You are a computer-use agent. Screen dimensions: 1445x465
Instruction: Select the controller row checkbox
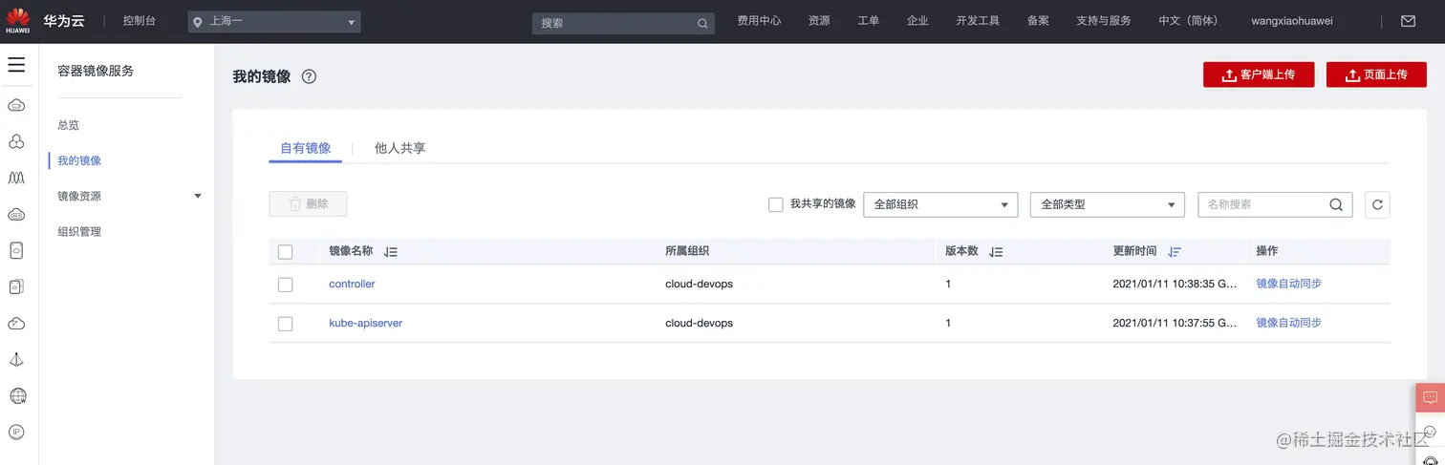285,285
